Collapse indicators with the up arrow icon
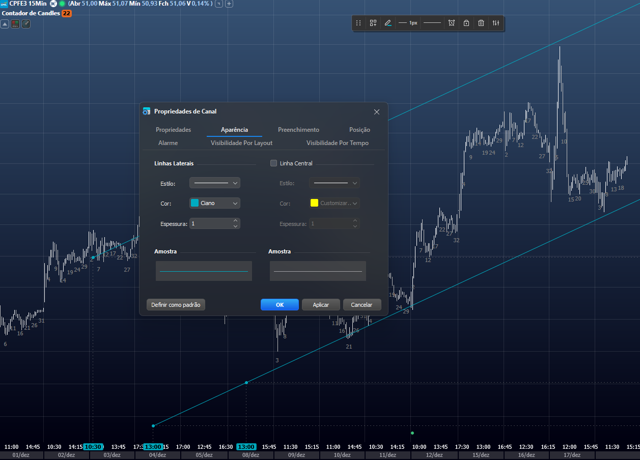The image size is (640, 460). (x=5, y=23)
